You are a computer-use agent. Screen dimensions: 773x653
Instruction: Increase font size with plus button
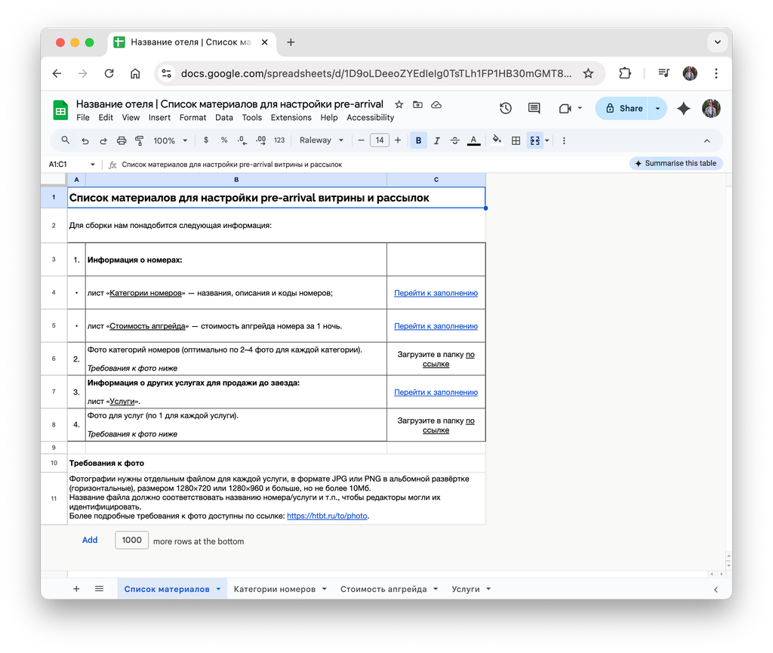pyautogui.click(x=398, y=140)
